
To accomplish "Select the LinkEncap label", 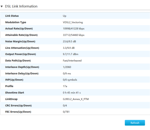I will pyautogui.click(x=11, y=99).
